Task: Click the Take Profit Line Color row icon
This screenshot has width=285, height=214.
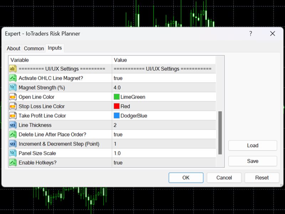Action: pos(13,116)
